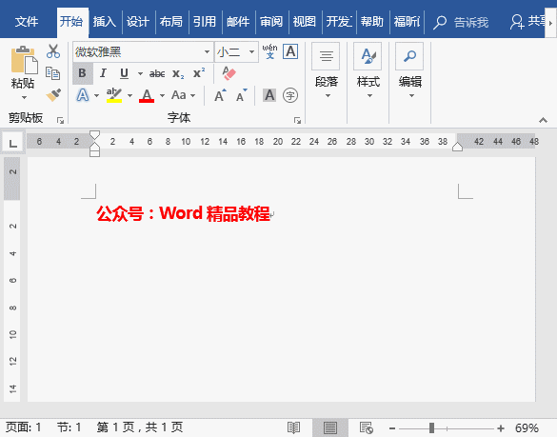This screenshot has width=557, height=437.
Task: Open the font dialog launcher
Action: [x=297, y=121]
